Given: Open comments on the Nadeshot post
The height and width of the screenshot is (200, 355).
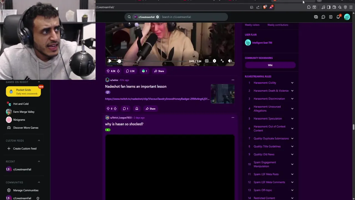Looking at the screenshot, I should pos(125,109).
